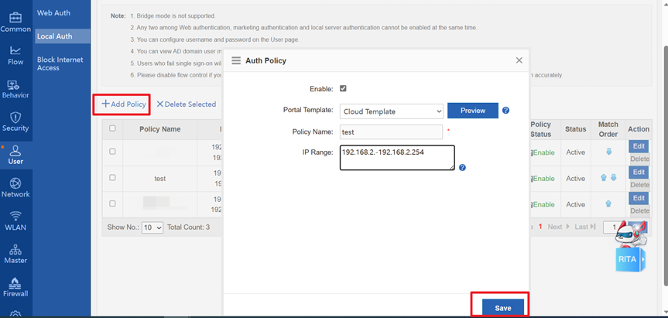
Task: Open the Flow section in sidebar
Action: (x=15, y=54)
